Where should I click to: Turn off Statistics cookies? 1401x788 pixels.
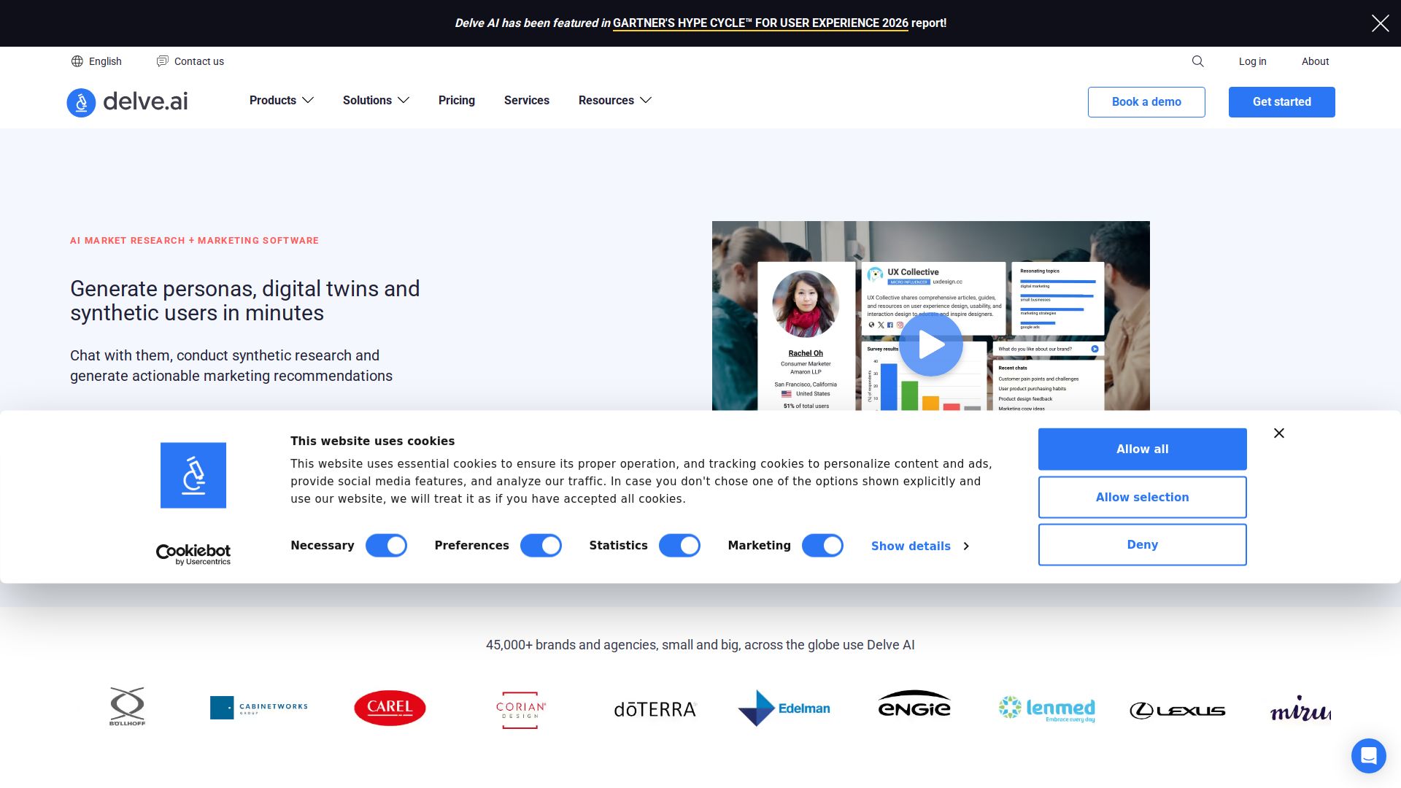coord(679,546)
